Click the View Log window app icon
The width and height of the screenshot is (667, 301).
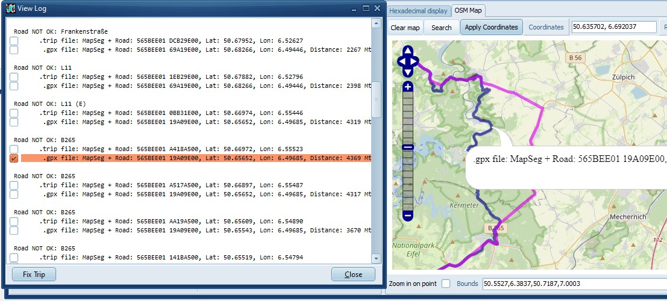pos(10,8)
